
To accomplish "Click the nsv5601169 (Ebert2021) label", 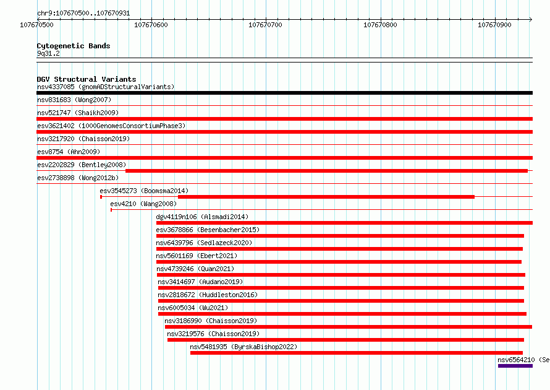I will (x=197, y=256).
